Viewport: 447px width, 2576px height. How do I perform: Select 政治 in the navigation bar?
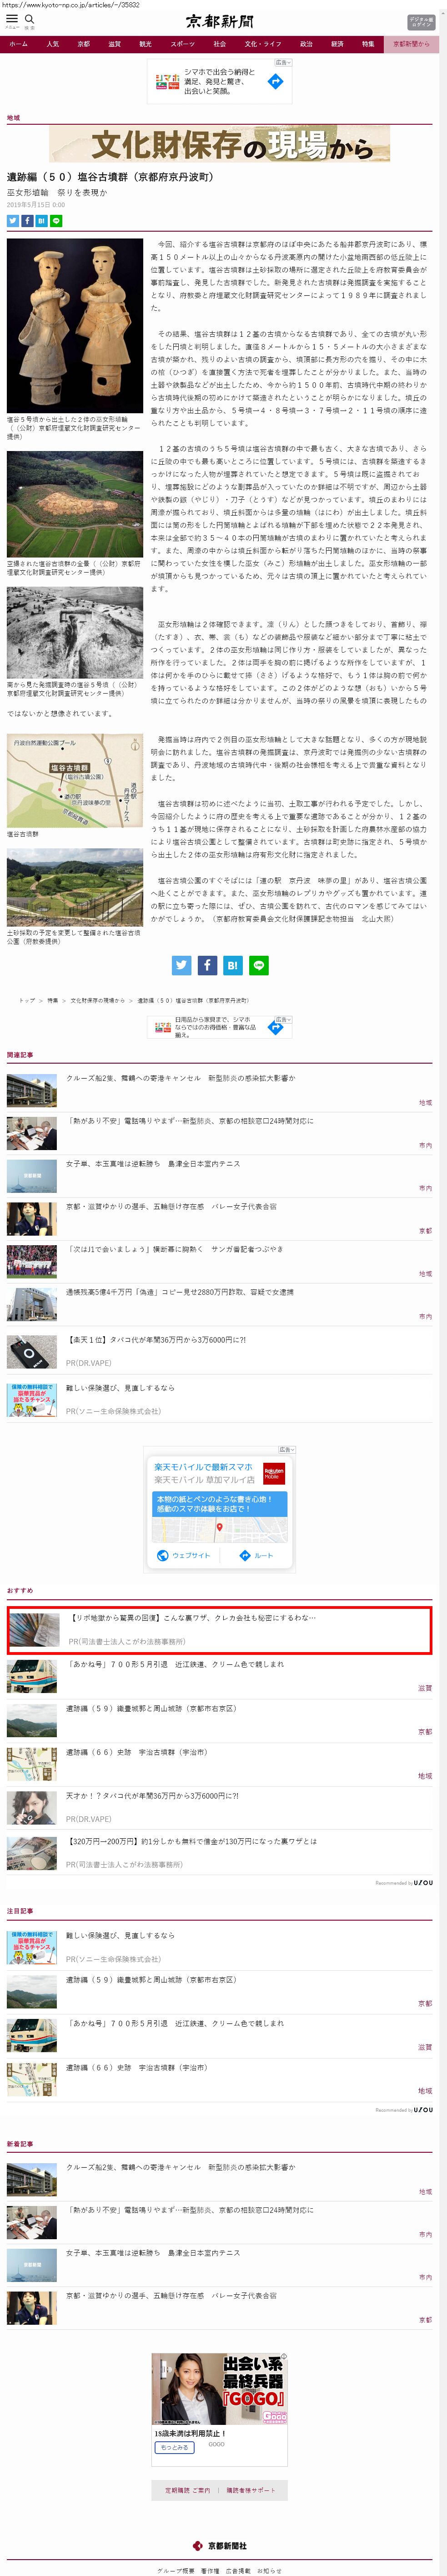pos(306,44)
